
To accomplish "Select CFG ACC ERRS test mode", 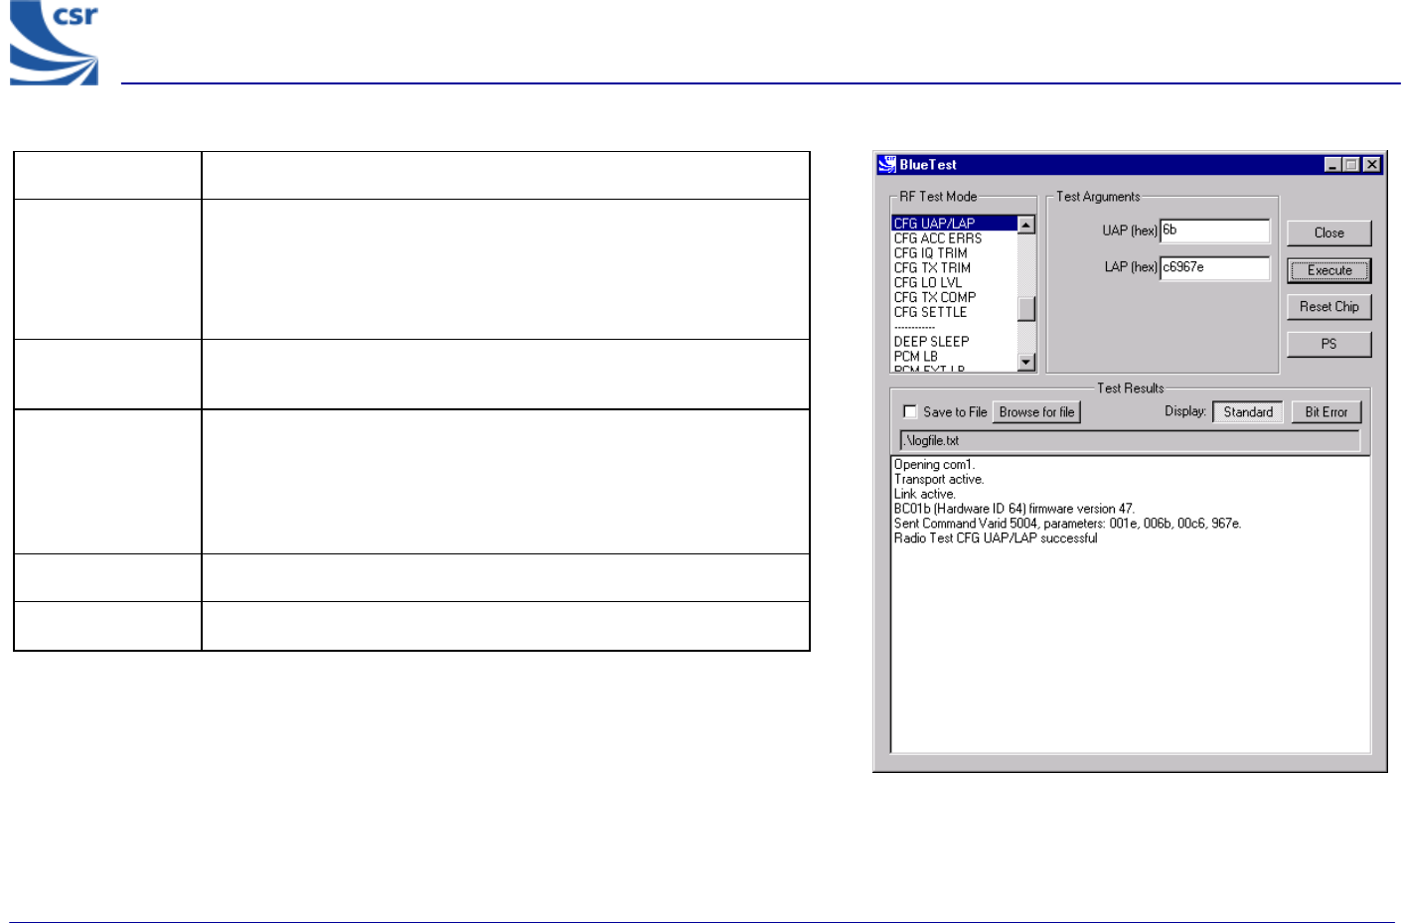I will (x=954, y=238).
